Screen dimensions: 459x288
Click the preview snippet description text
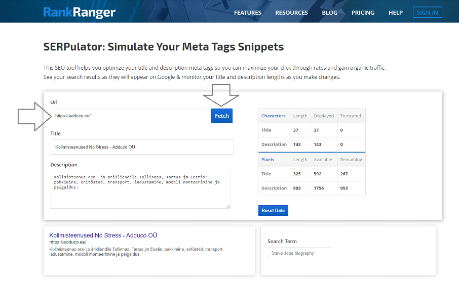(136, 252)
